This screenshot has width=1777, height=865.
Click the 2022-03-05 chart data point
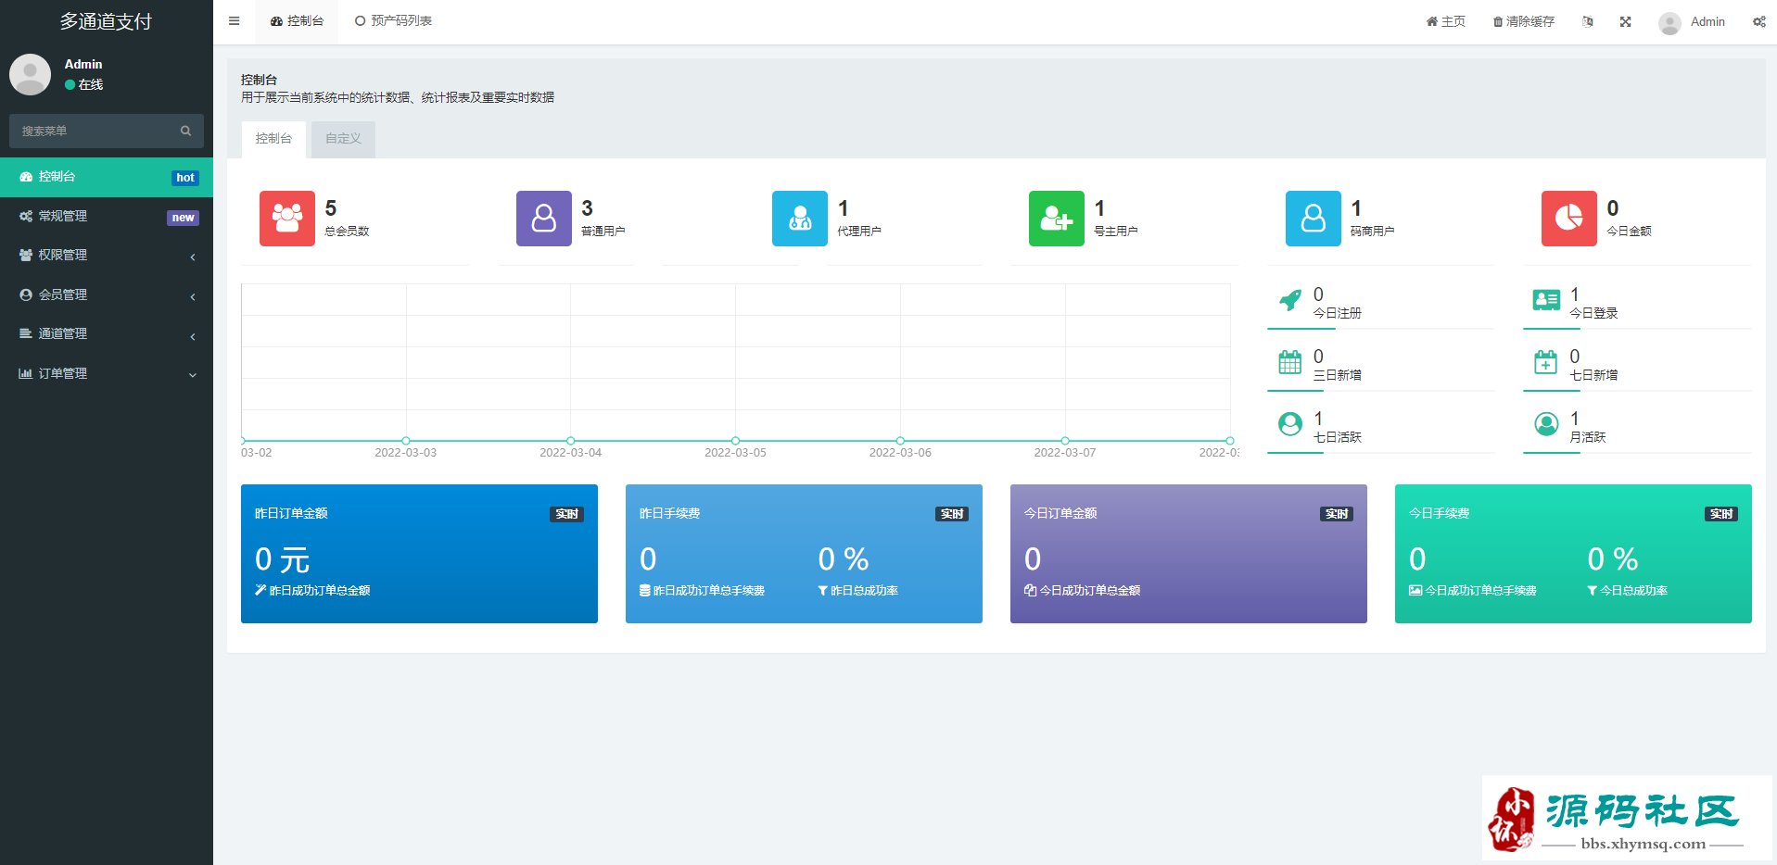point(735,441)
